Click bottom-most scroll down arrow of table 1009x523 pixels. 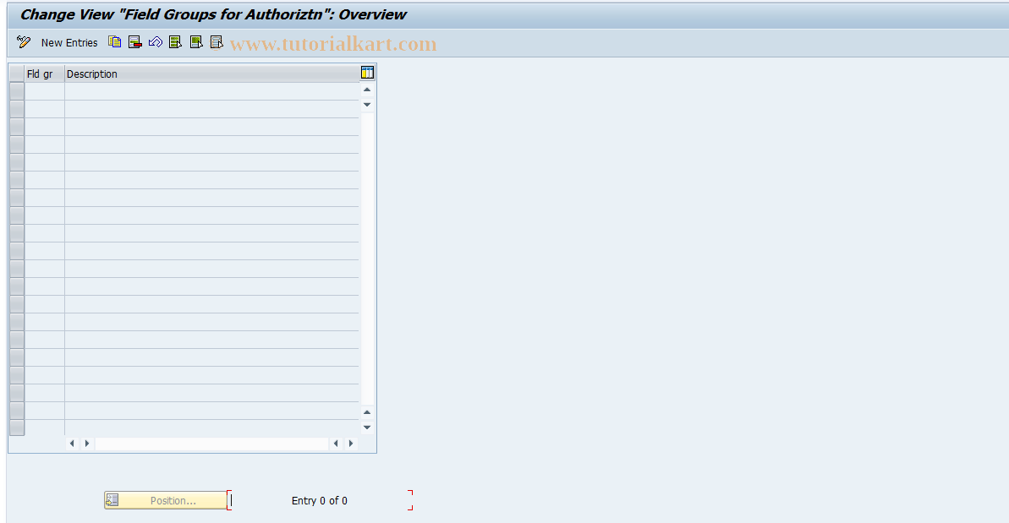pyautogui.click(x=367, y=428)
